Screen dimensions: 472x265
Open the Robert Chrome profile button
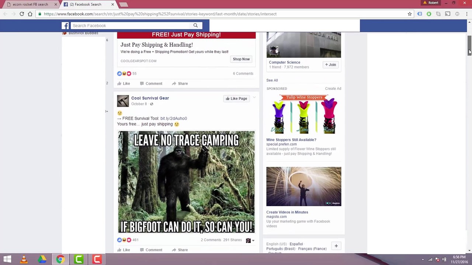pos(431,3)
